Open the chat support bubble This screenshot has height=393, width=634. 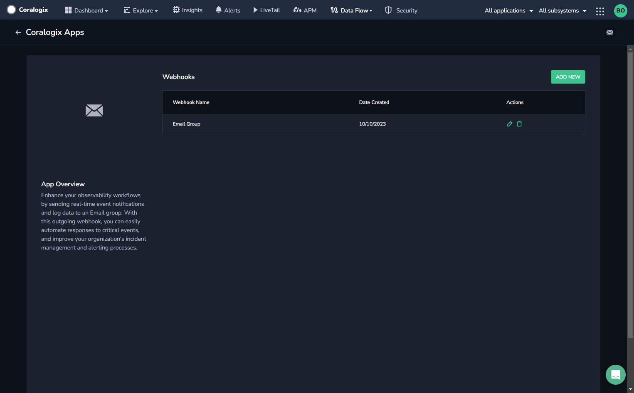click(616, 375)
